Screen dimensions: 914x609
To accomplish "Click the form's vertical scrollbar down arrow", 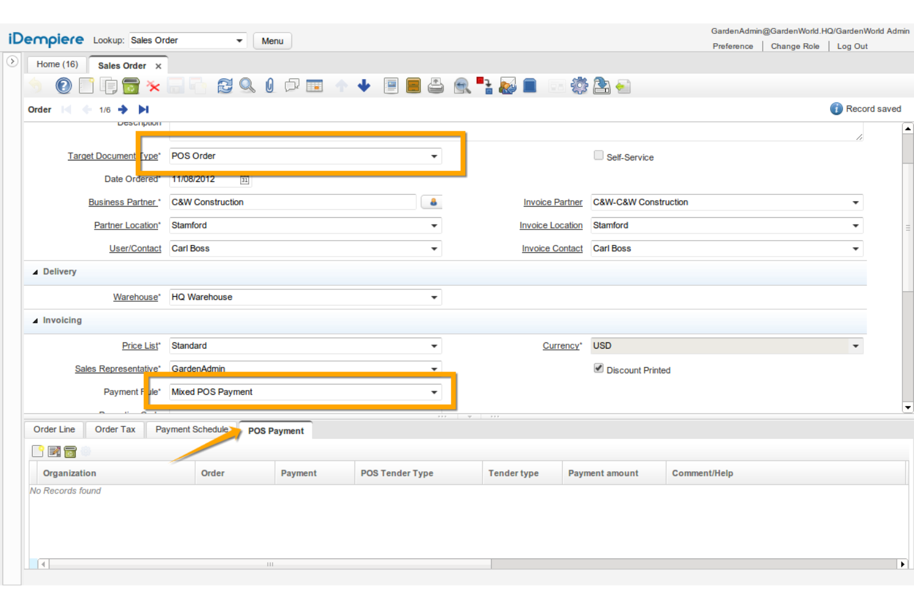I will click(908, 407).
